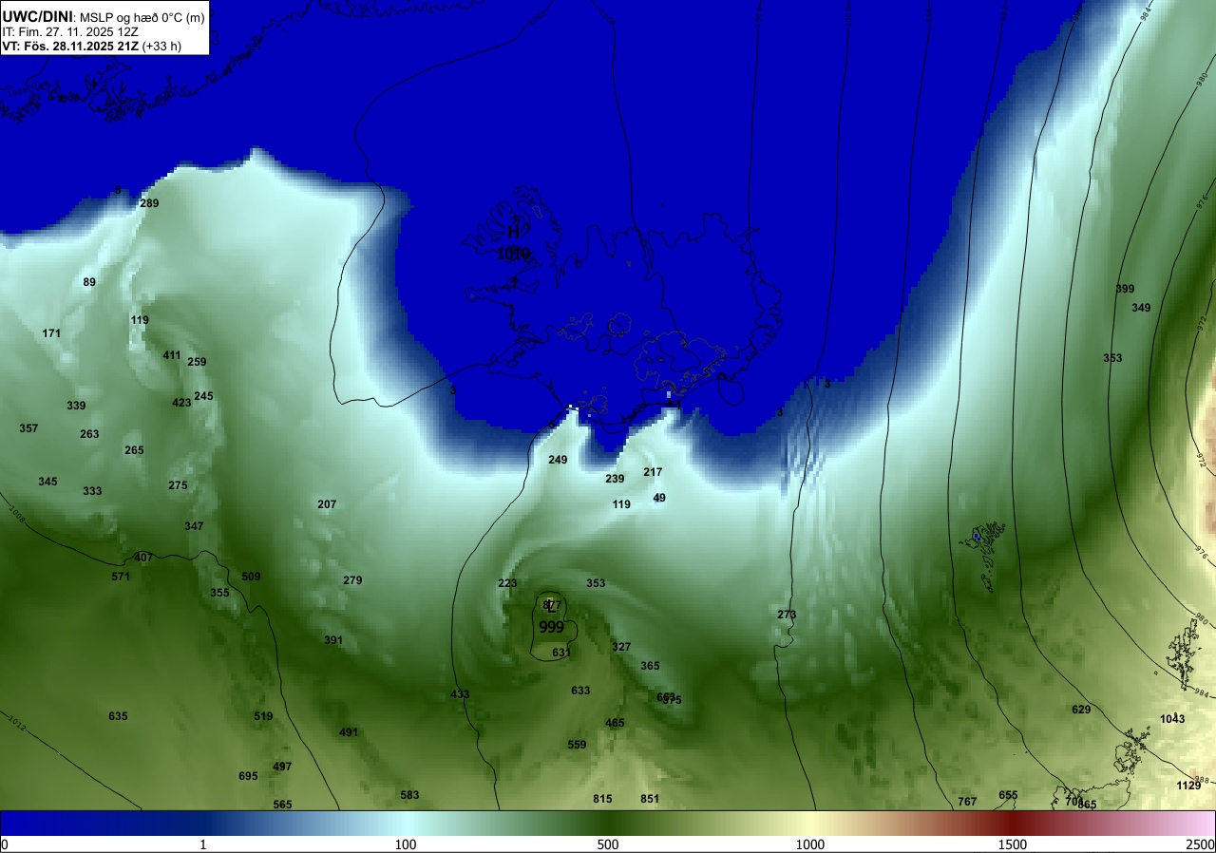Click the height value 559
The height and width of the screenshot is (853, 1216).
[x=577, y=745]
